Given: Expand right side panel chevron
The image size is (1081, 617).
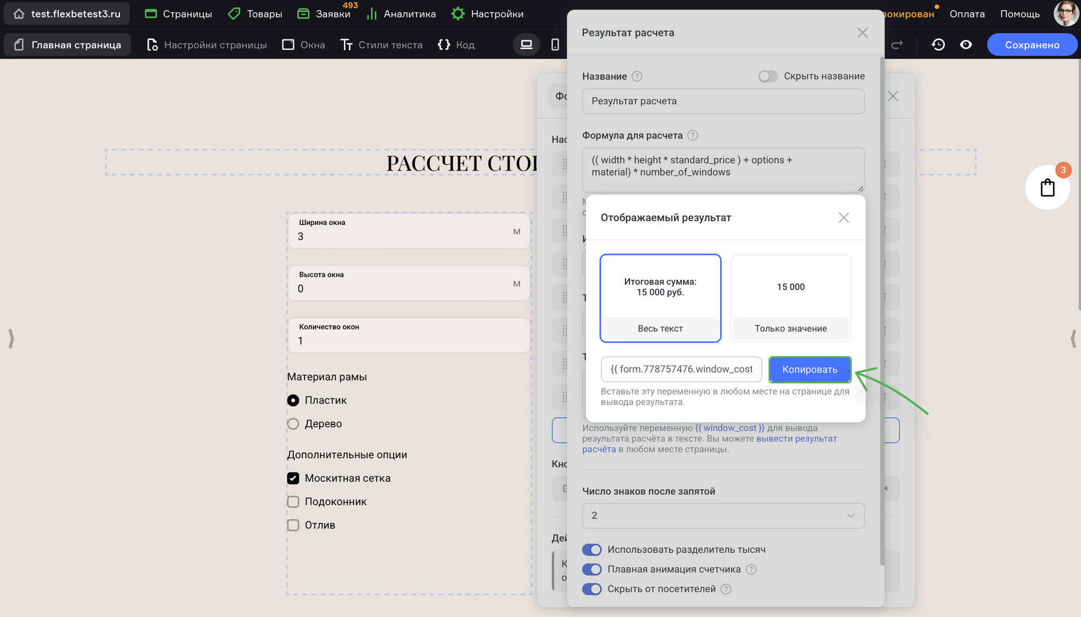Looking at the screenshot, I should point(1073,338).
